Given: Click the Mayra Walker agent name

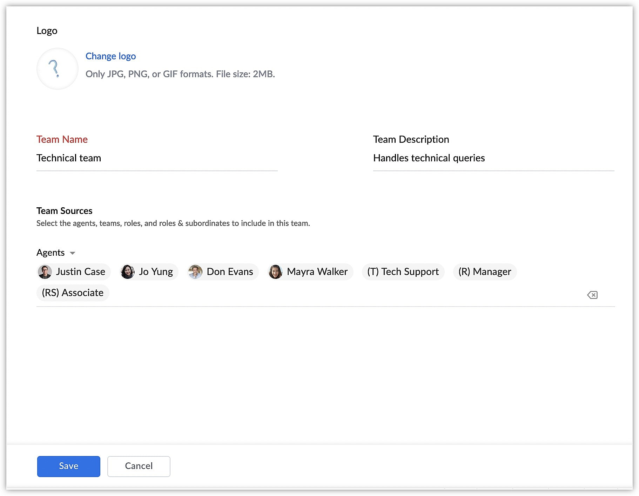Looking at the screenshot, I should [x=317, y=272].
